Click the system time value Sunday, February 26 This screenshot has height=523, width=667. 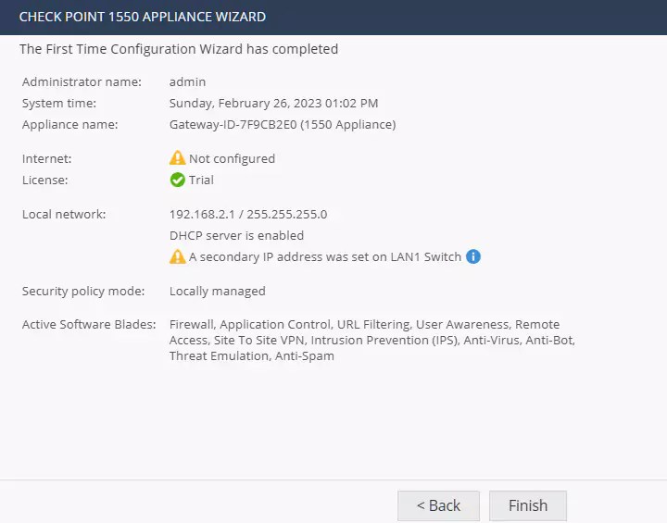tap(273, 104)
